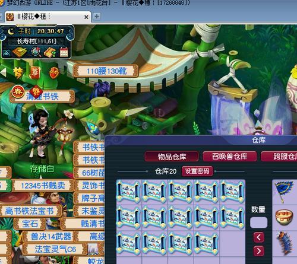Click the yellow 梦 icon
The image size is (297, 264).
[18, 72]
